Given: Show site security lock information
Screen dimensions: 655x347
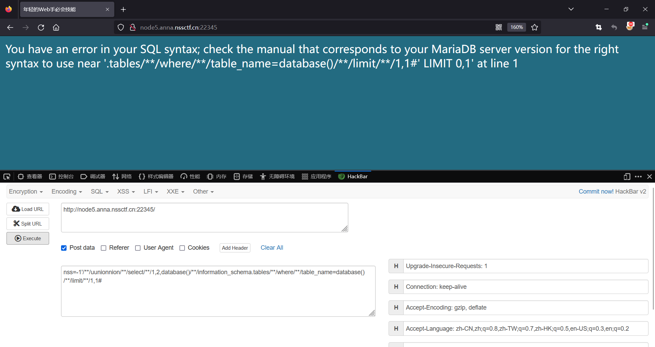Looking at the screenshot, I should pos(133,28).
